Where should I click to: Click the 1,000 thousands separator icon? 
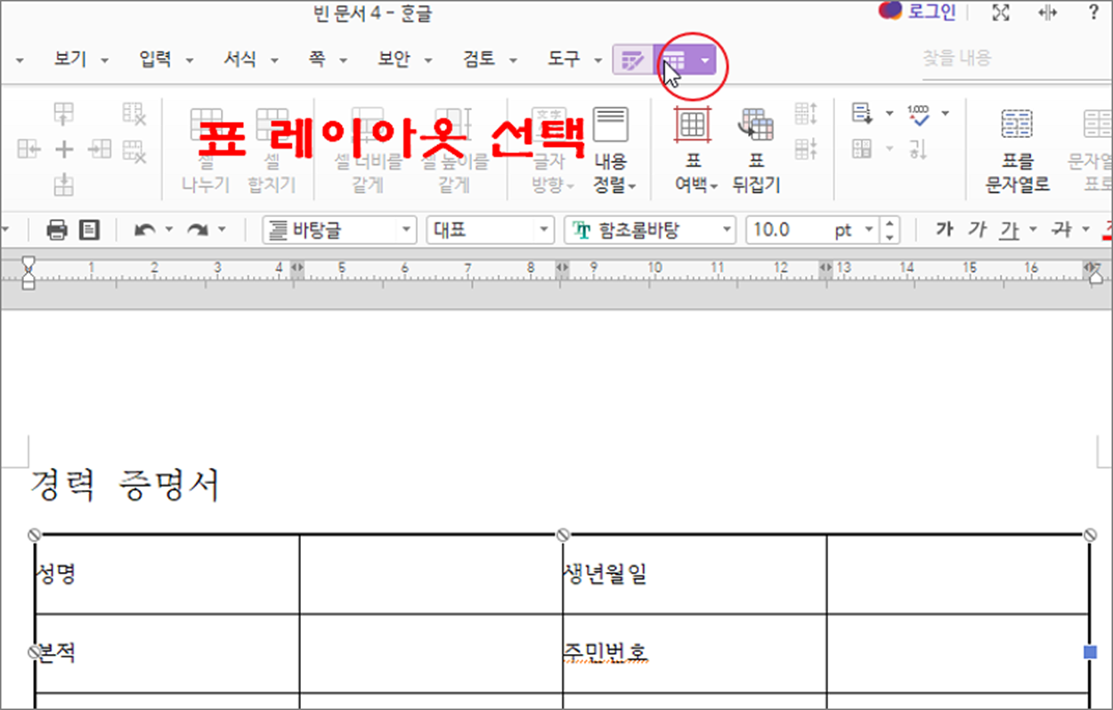click(918, 113)
